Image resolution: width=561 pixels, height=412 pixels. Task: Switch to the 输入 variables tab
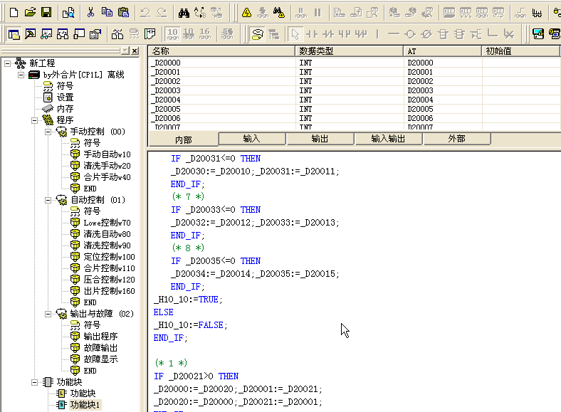[x=251, y=139]
